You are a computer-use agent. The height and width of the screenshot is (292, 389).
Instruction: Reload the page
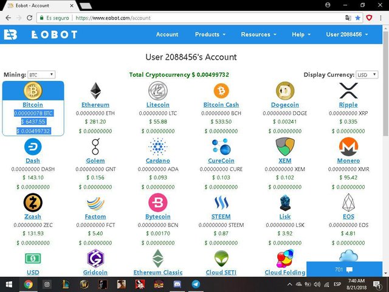[x=30, y=18]
